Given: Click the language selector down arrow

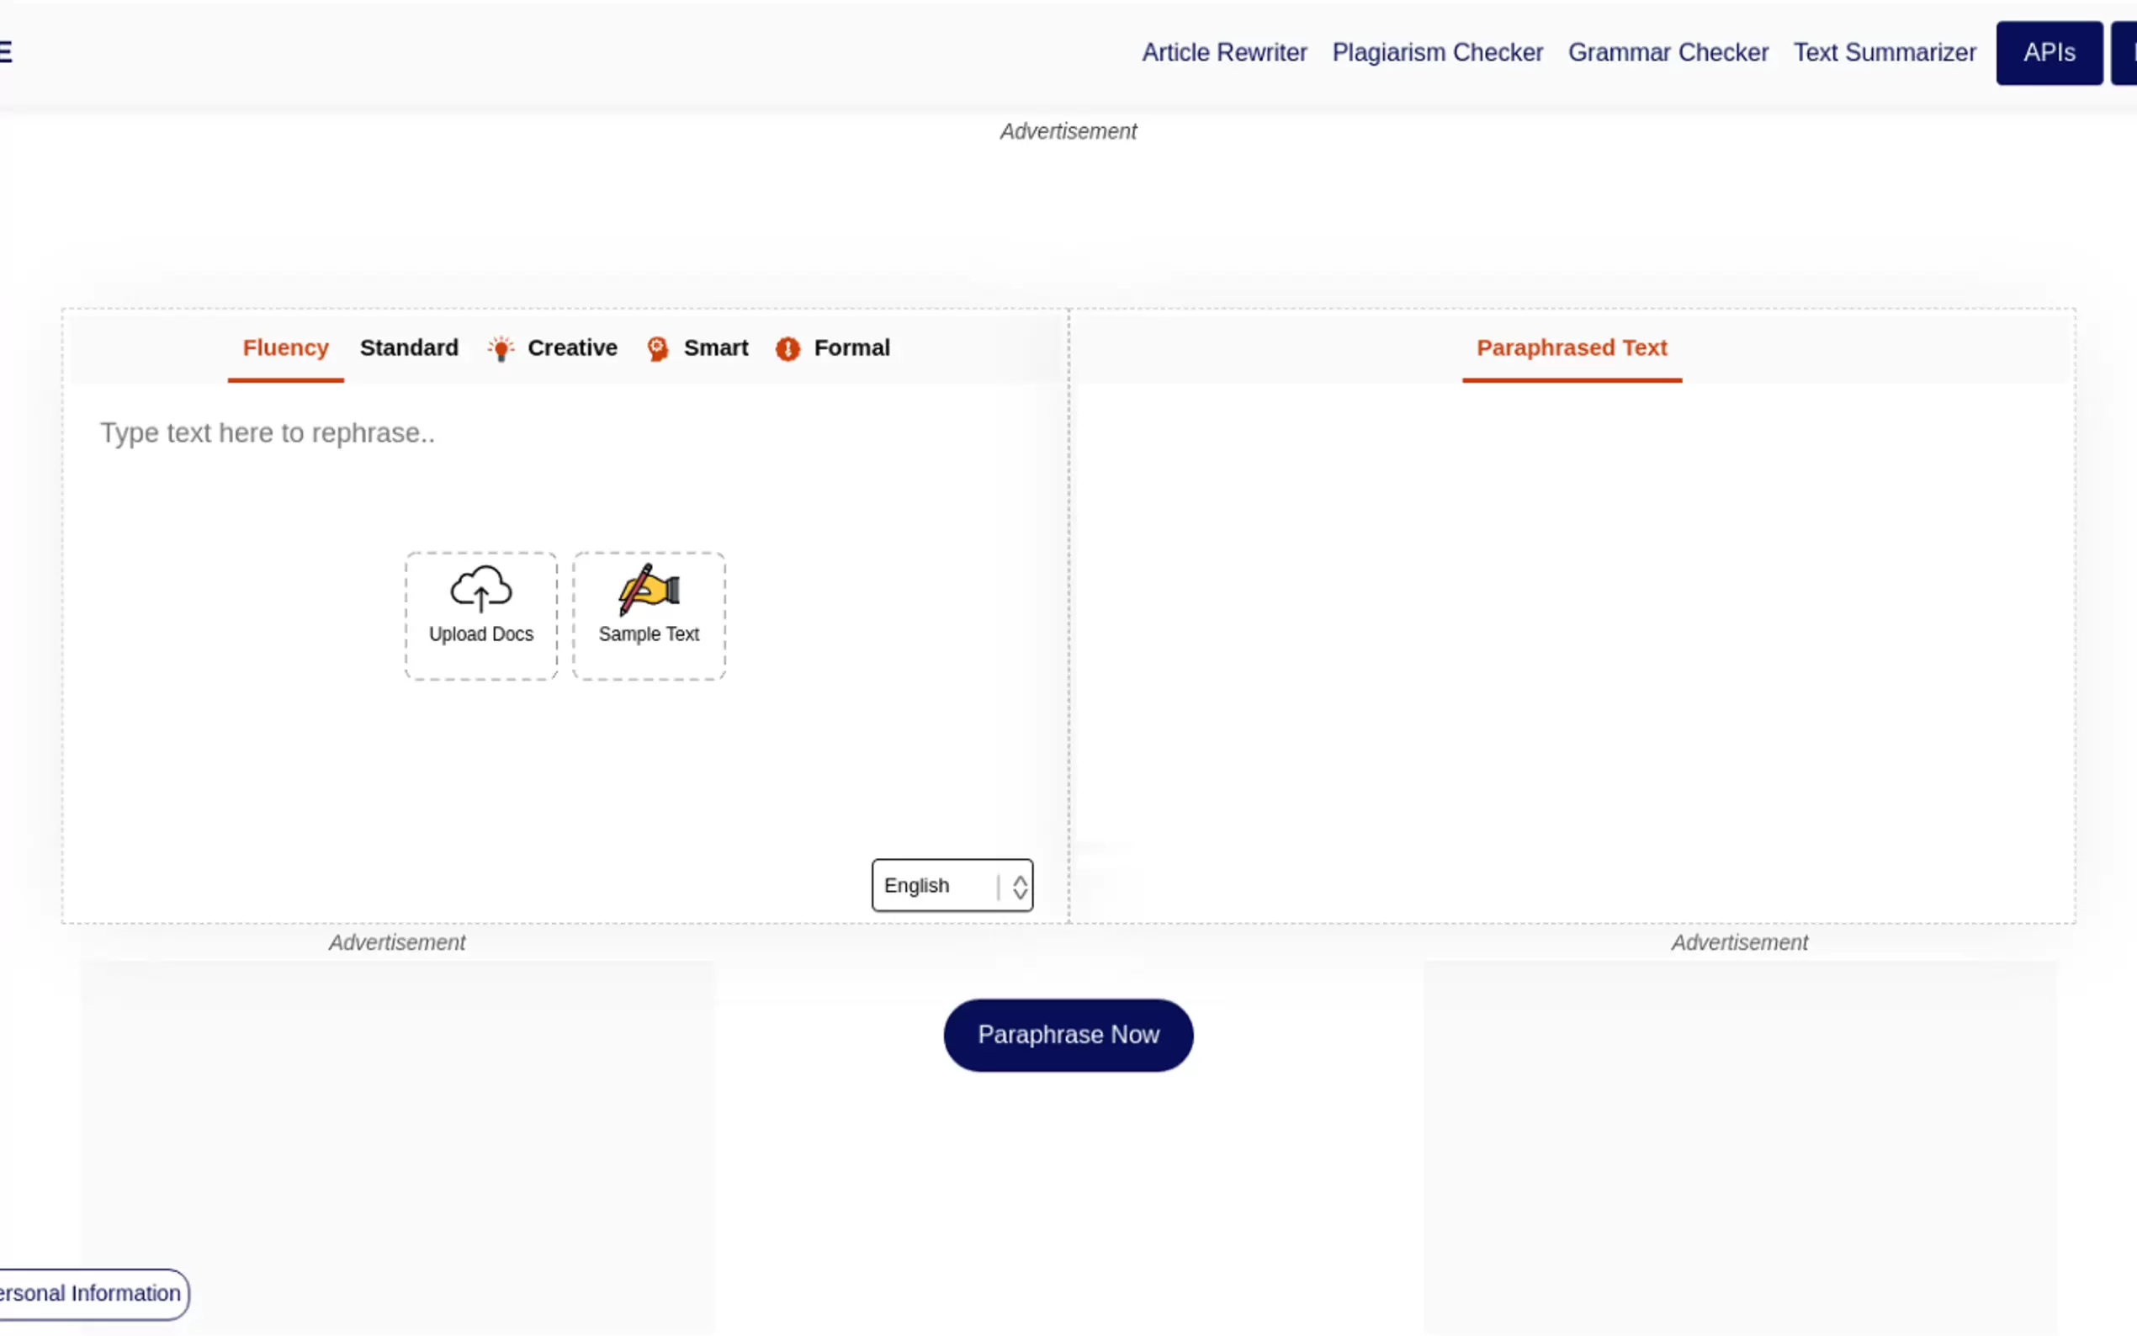Looking at the screenshot, I should pos(1020,893).
